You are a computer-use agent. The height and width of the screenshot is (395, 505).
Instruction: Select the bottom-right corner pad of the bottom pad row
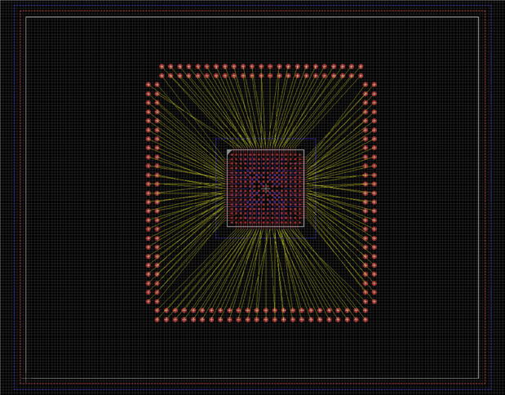(x=365, y=320)
